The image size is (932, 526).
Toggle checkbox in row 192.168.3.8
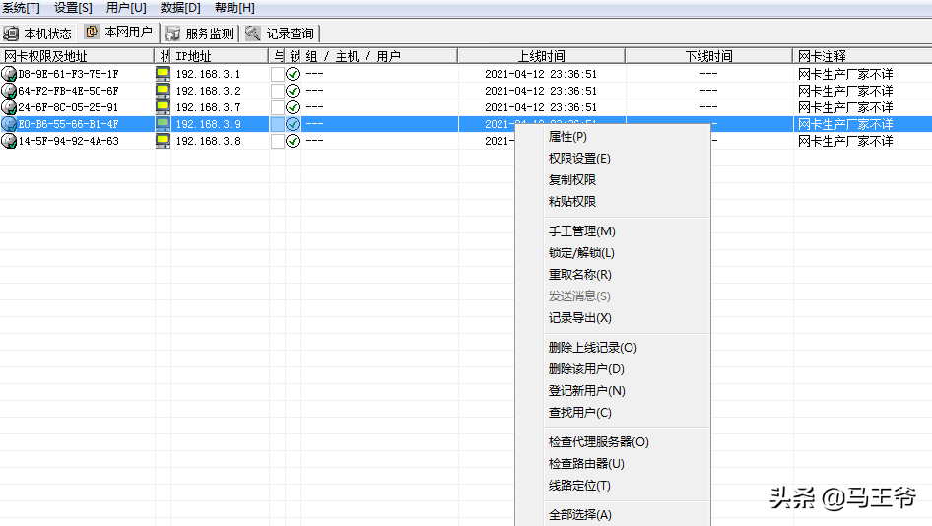coord(277,141)
